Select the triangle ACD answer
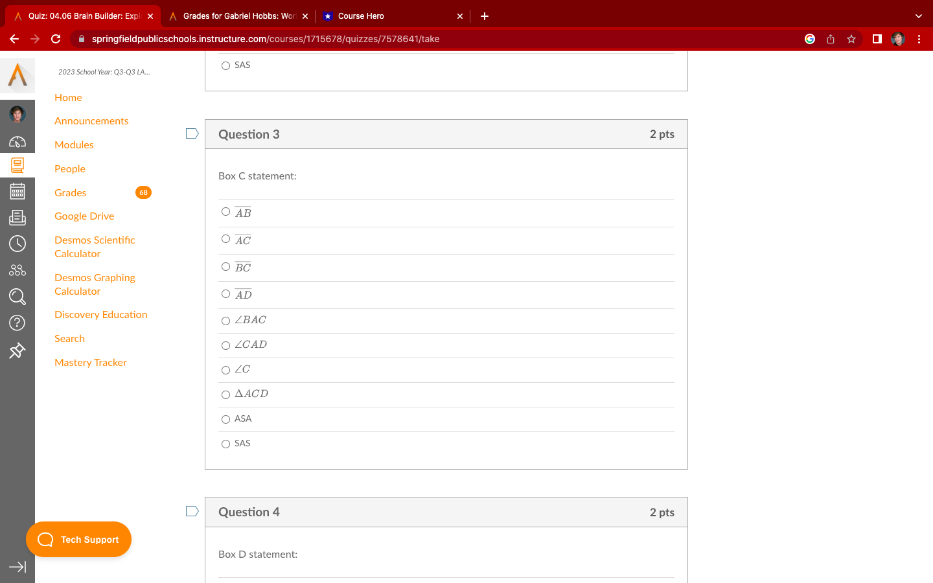This screenshot has width=933, height=583. tap(225, 394)
